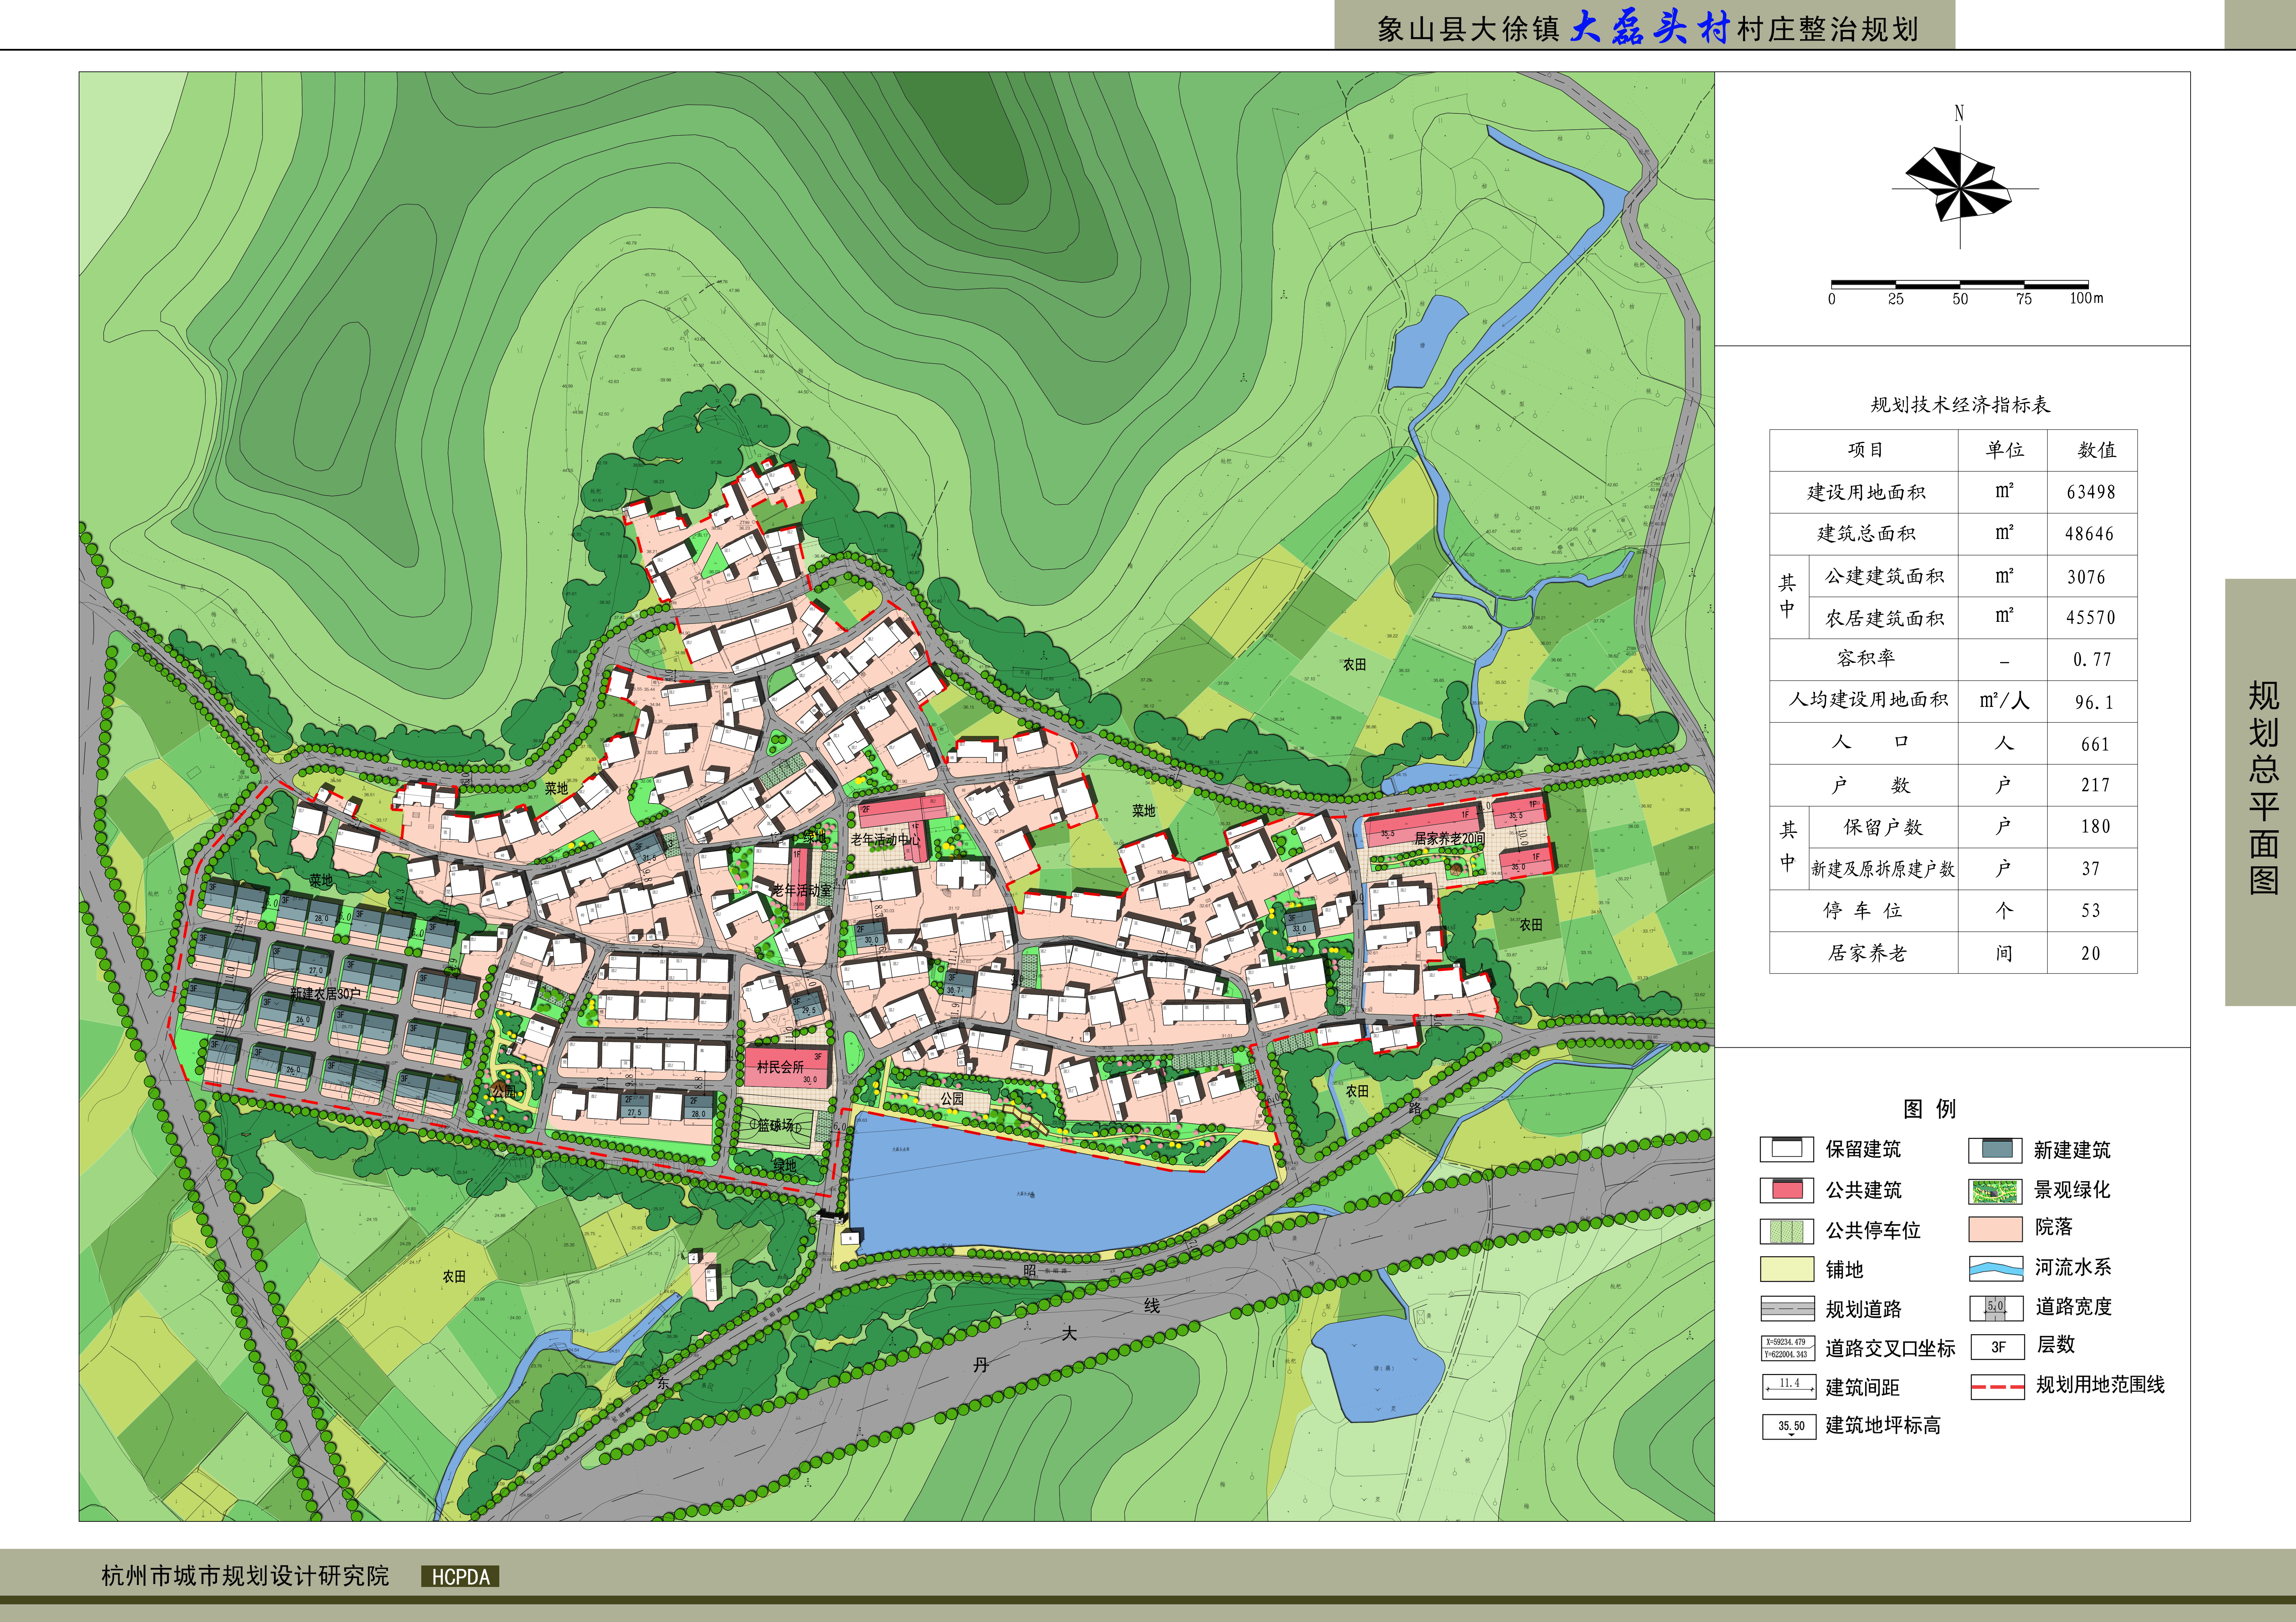Screen dimensions: 2296x1622
Task: Click the household count value 217
Action: pyautogui.click(x=2095, y=785)
